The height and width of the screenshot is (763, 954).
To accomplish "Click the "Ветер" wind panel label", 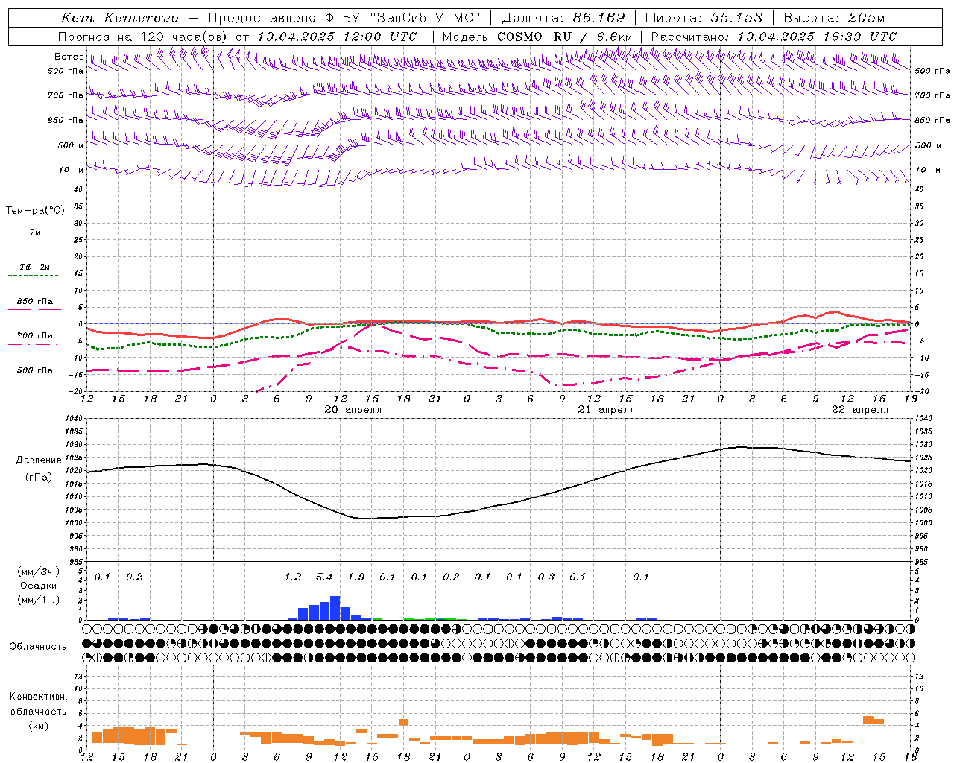I will 69,57.
